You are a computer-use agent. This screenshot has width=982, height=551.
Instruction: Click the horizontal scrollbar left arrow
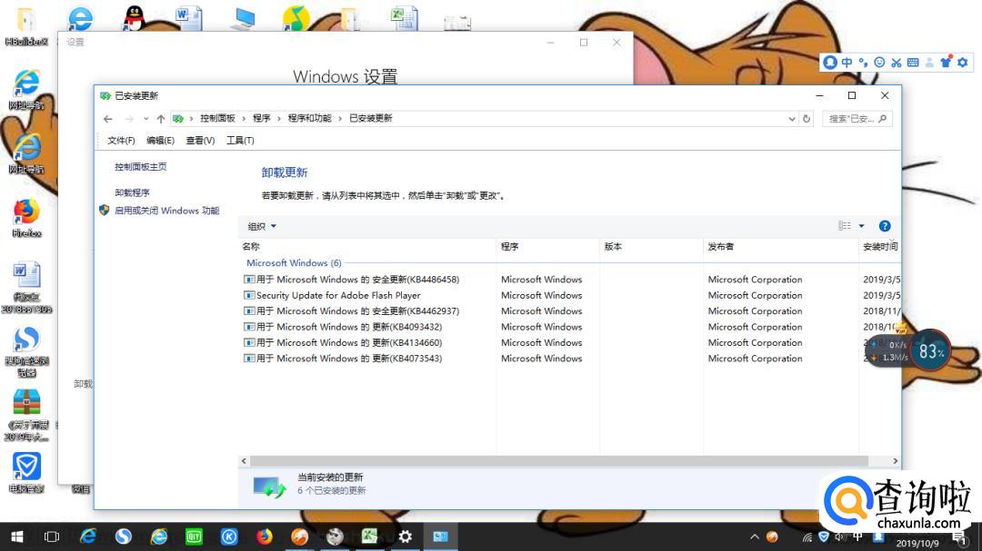click(244, 461)
